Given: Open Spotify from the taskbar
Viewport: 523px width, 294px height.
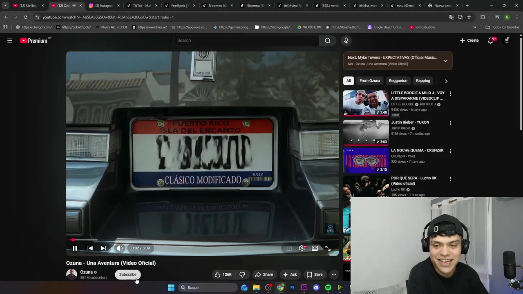Looking at the screenshot, I should click(328, 287).
